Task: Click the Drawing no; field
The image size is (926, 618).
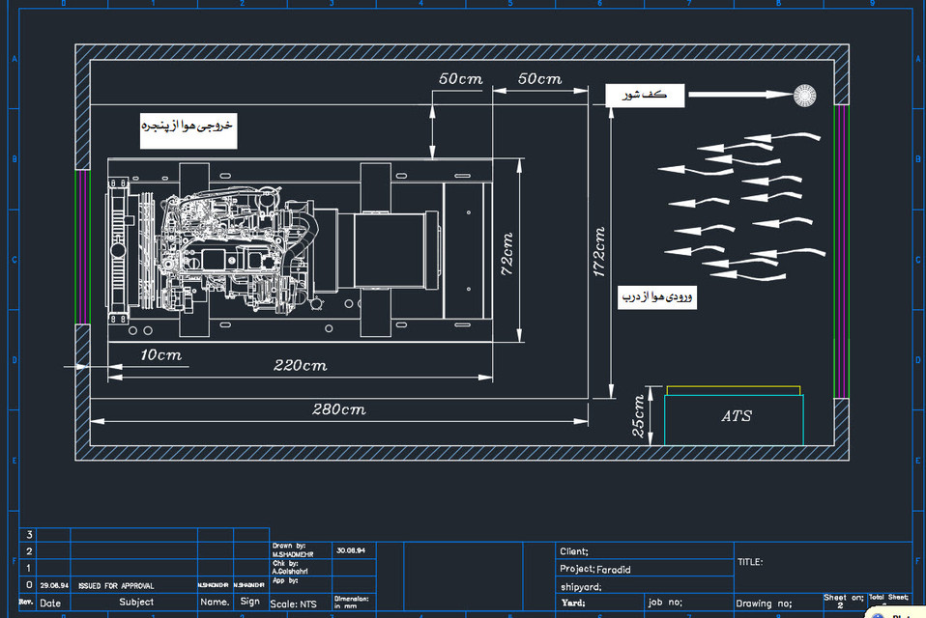Action: [764, 603]
